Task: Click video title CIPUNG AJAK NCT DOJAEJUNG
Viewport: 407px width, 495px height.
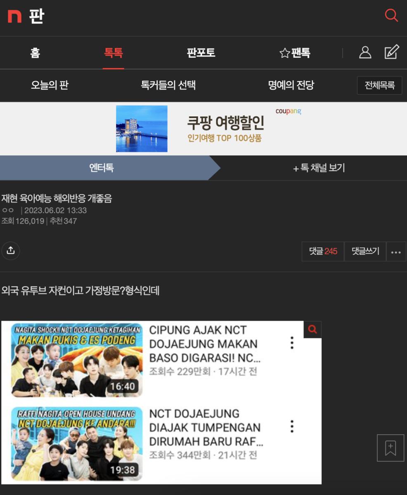Action: [205, 344]
